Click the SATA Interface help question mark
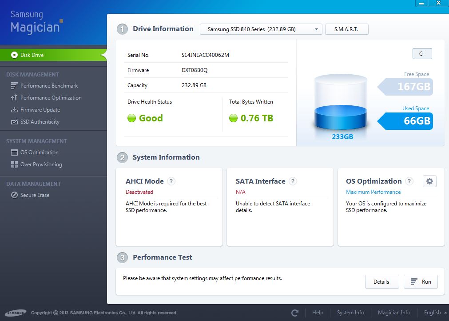Image resolution: width=449 pixels, height=321 pixels. pyautogui.click(x=293, y=181)
